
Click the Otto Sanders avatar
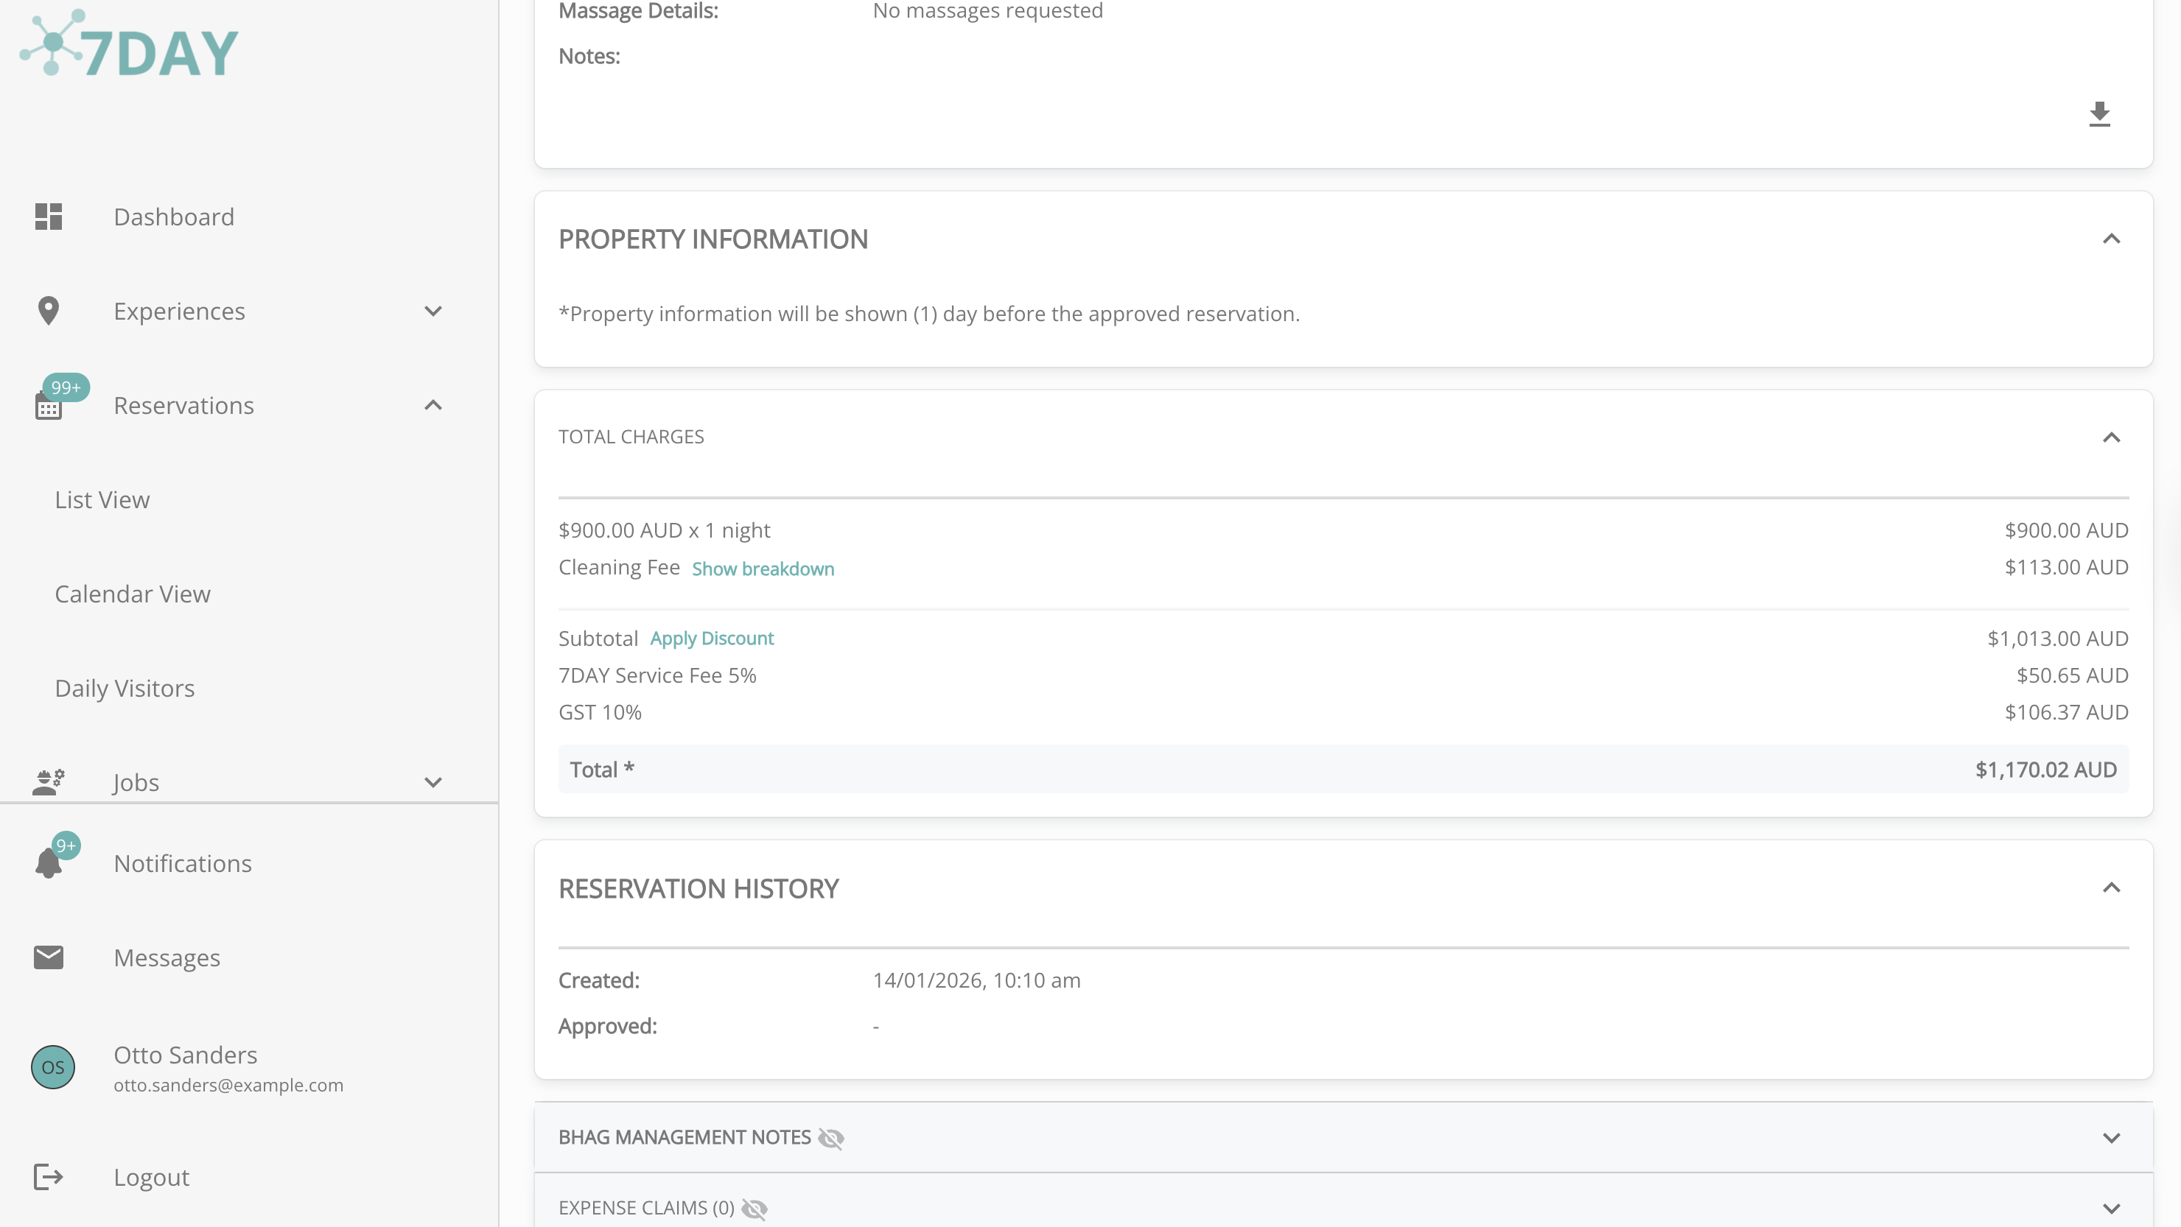pos(52,1067)
